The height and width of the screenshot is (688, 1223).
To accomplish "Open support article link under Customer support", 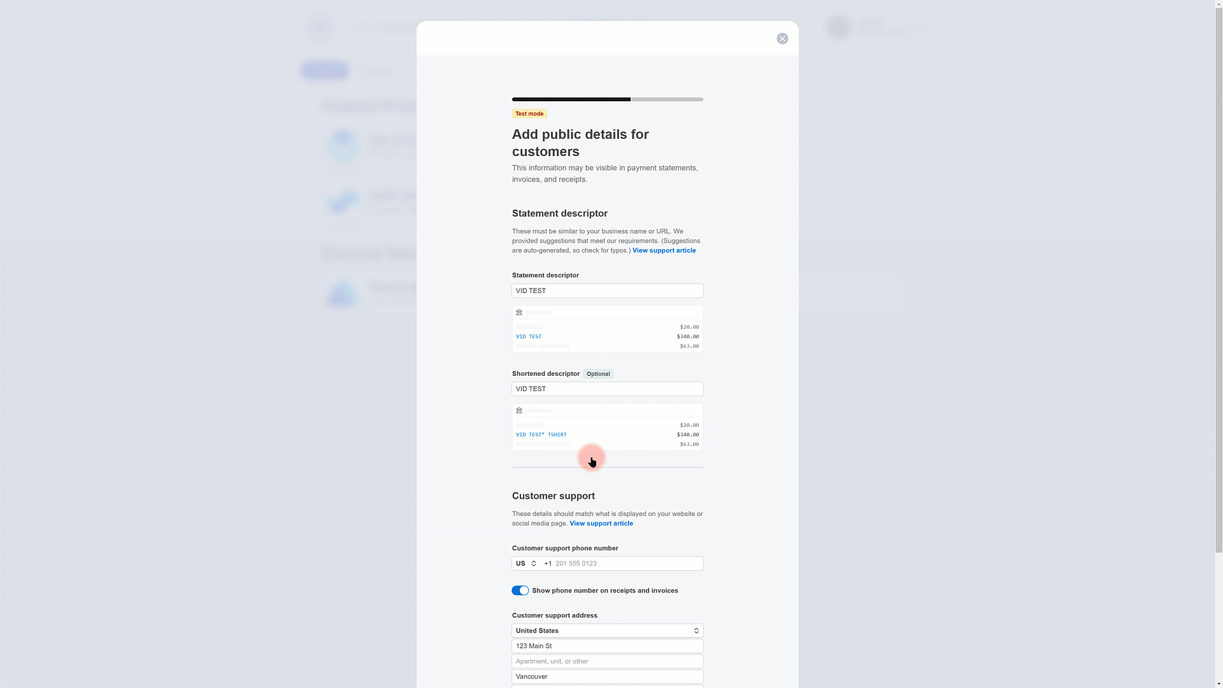I will [601, 524].
